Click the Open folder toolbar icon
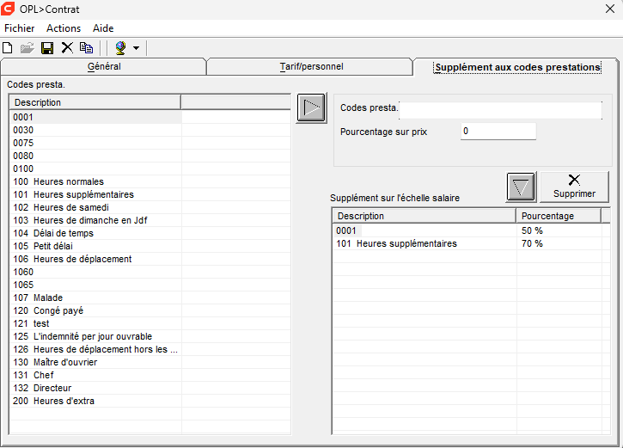 27,48
